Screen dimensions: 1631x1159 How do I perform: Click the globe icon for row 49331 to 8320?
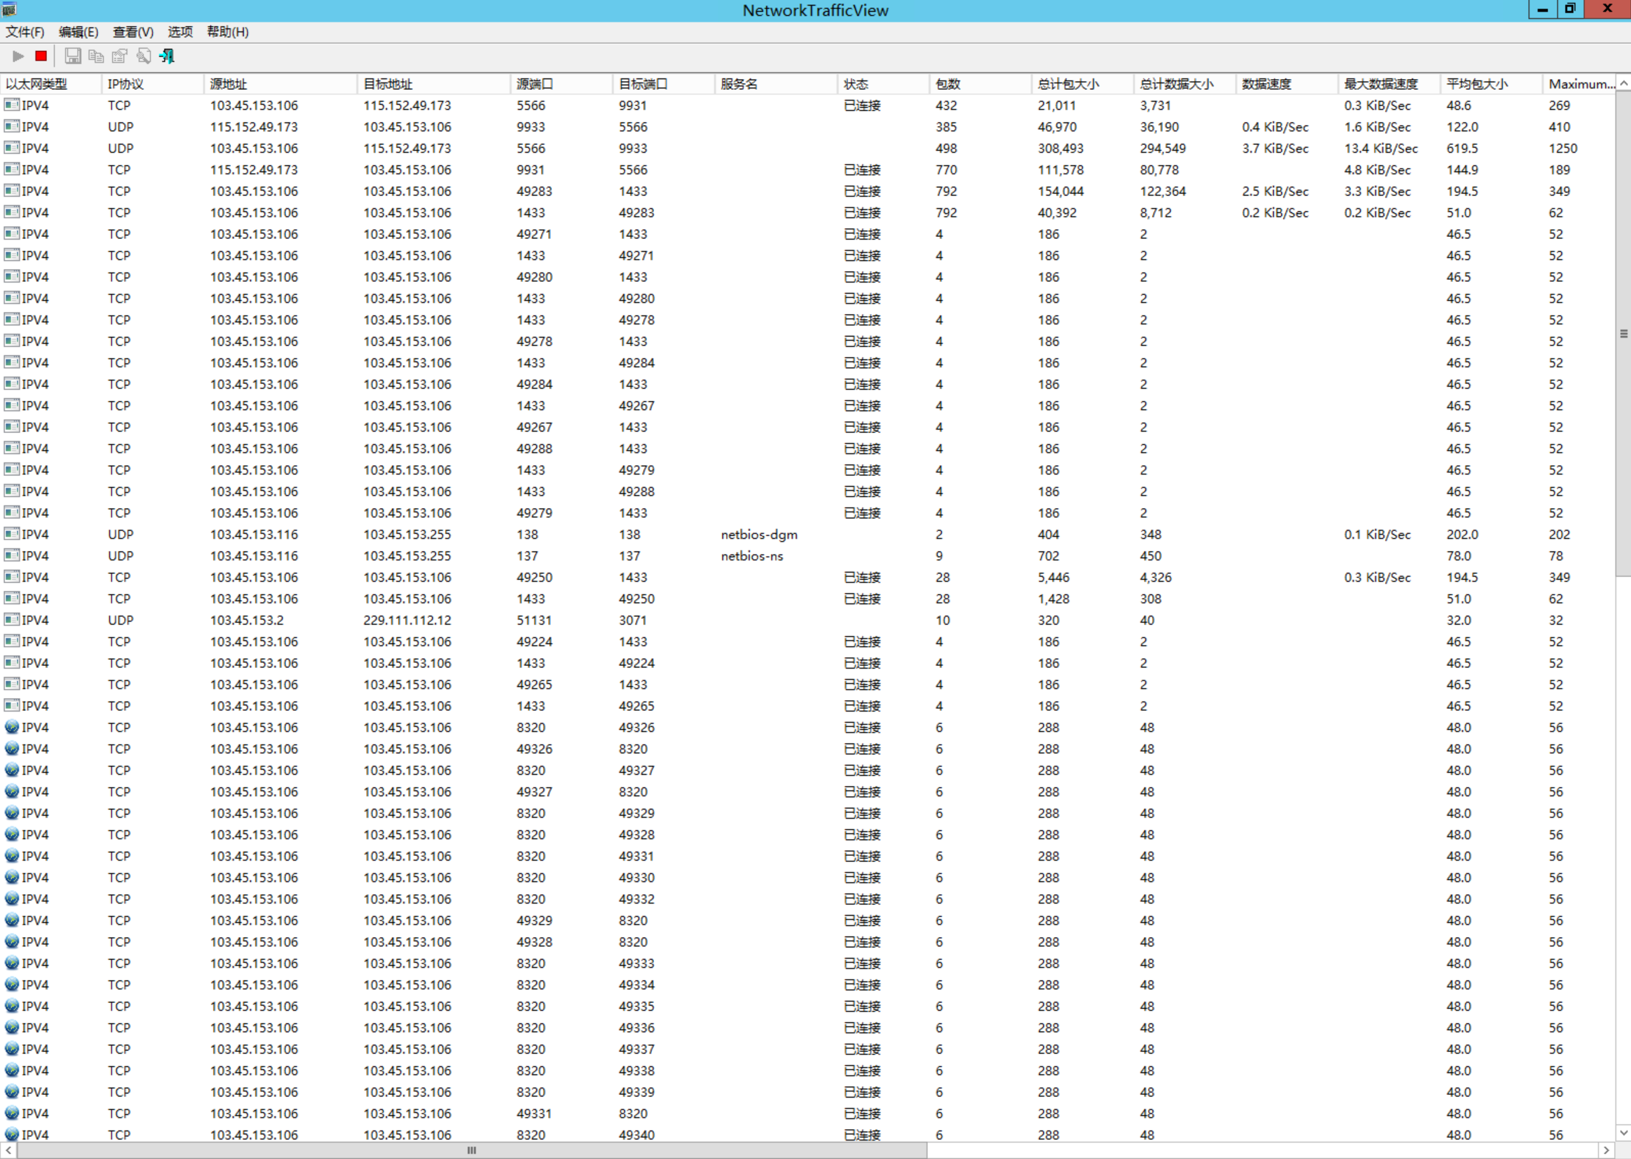click(x=12, y=1113)
